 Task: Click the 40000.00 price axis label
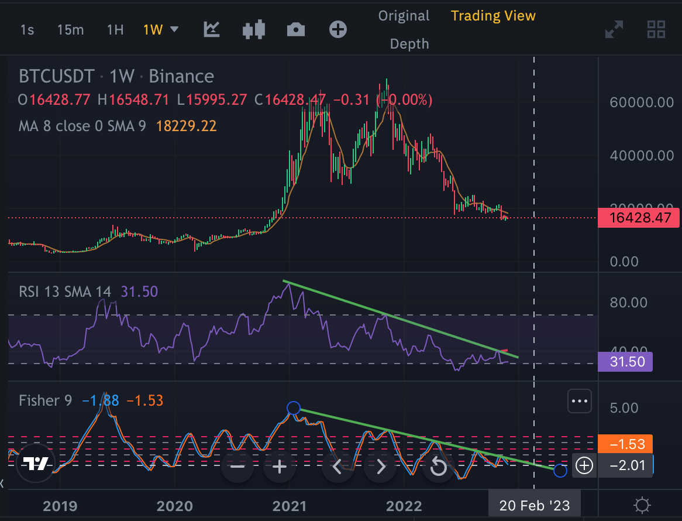pyautogui.click(x=642, y=156)
